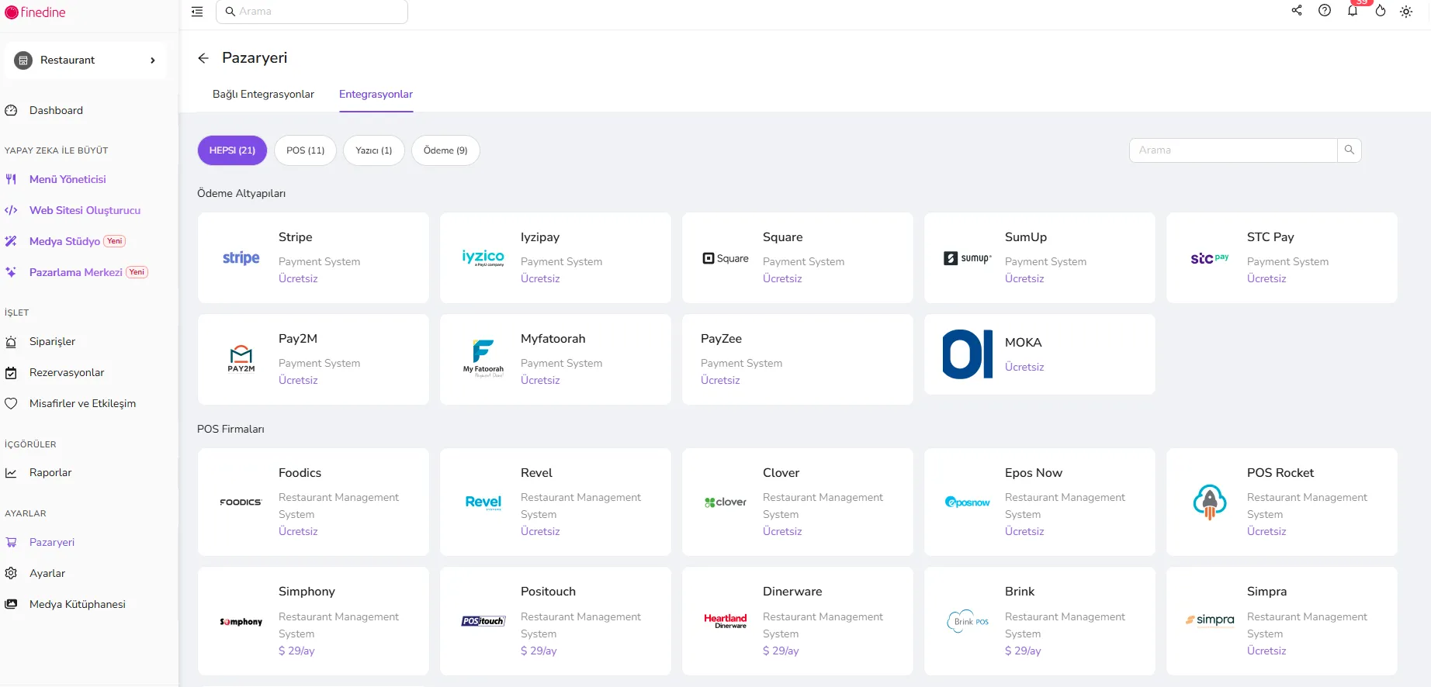Click Dashboard icon in sidebar
This screenshot has height=687, width=1431.
pos(11,111)
